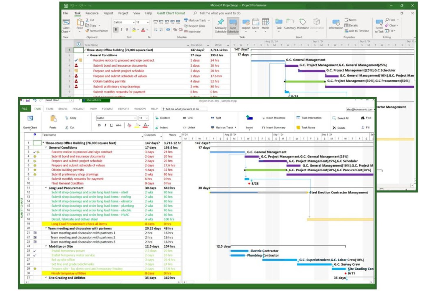
Task: Toggle Italic in Microsoft Project ribbon
Action: point(121,29)
